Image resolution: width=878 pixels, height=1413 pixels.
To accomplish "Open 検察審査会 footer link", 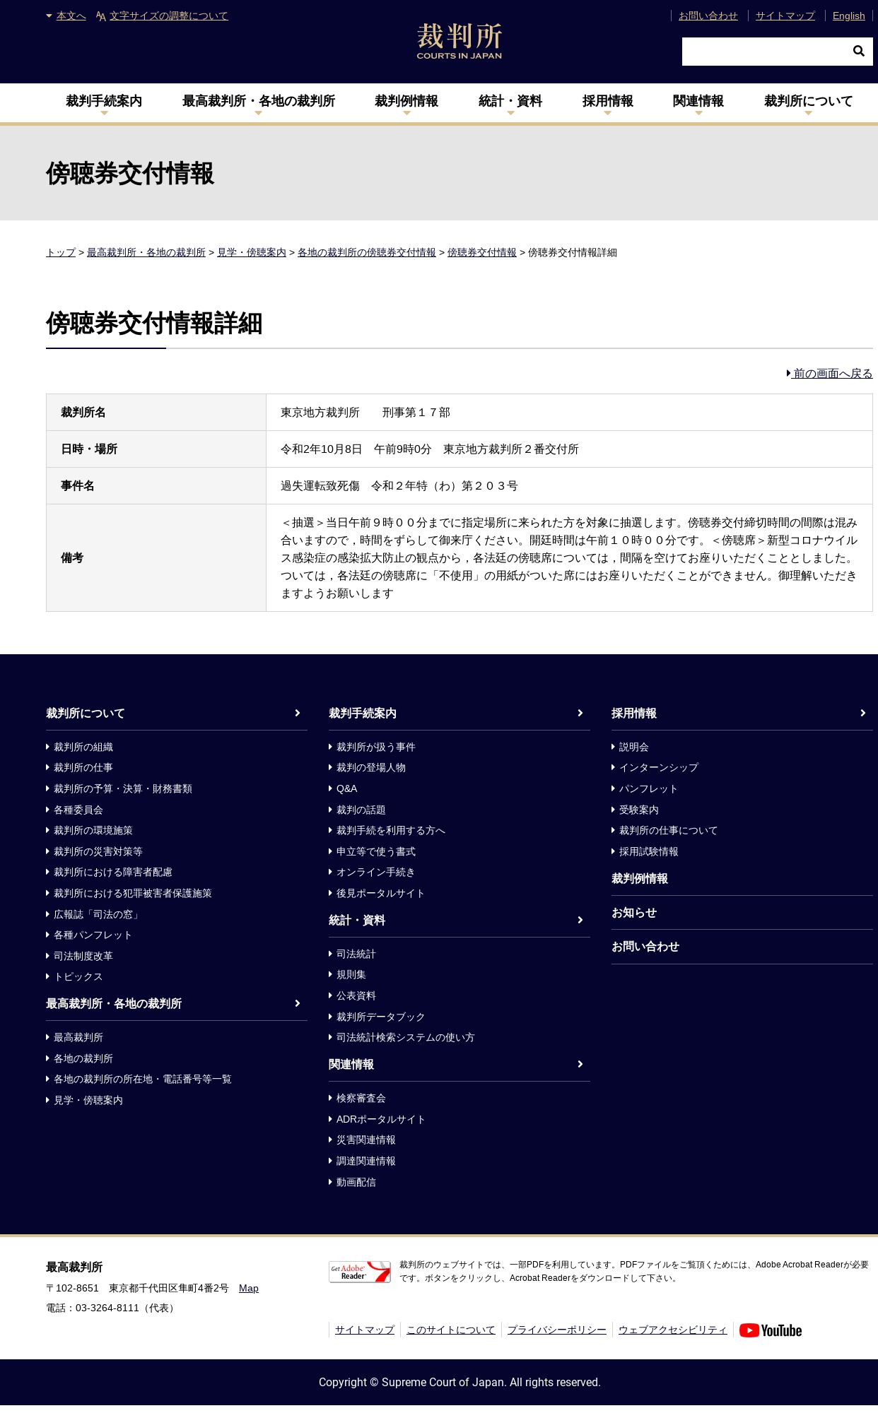I will 361,1098.
